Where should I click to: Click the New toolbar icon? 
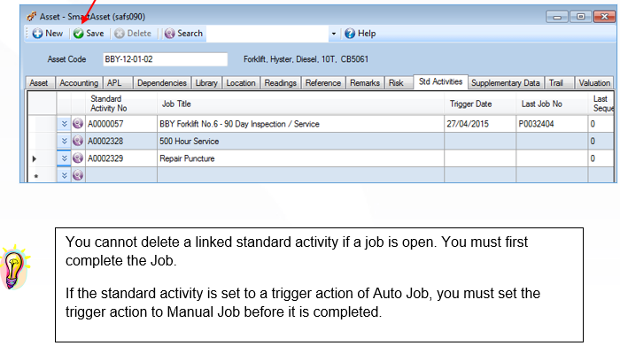tap(37, 34)
